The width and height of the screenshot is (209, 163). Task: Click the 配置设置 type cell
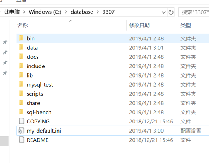coord(191,131)
